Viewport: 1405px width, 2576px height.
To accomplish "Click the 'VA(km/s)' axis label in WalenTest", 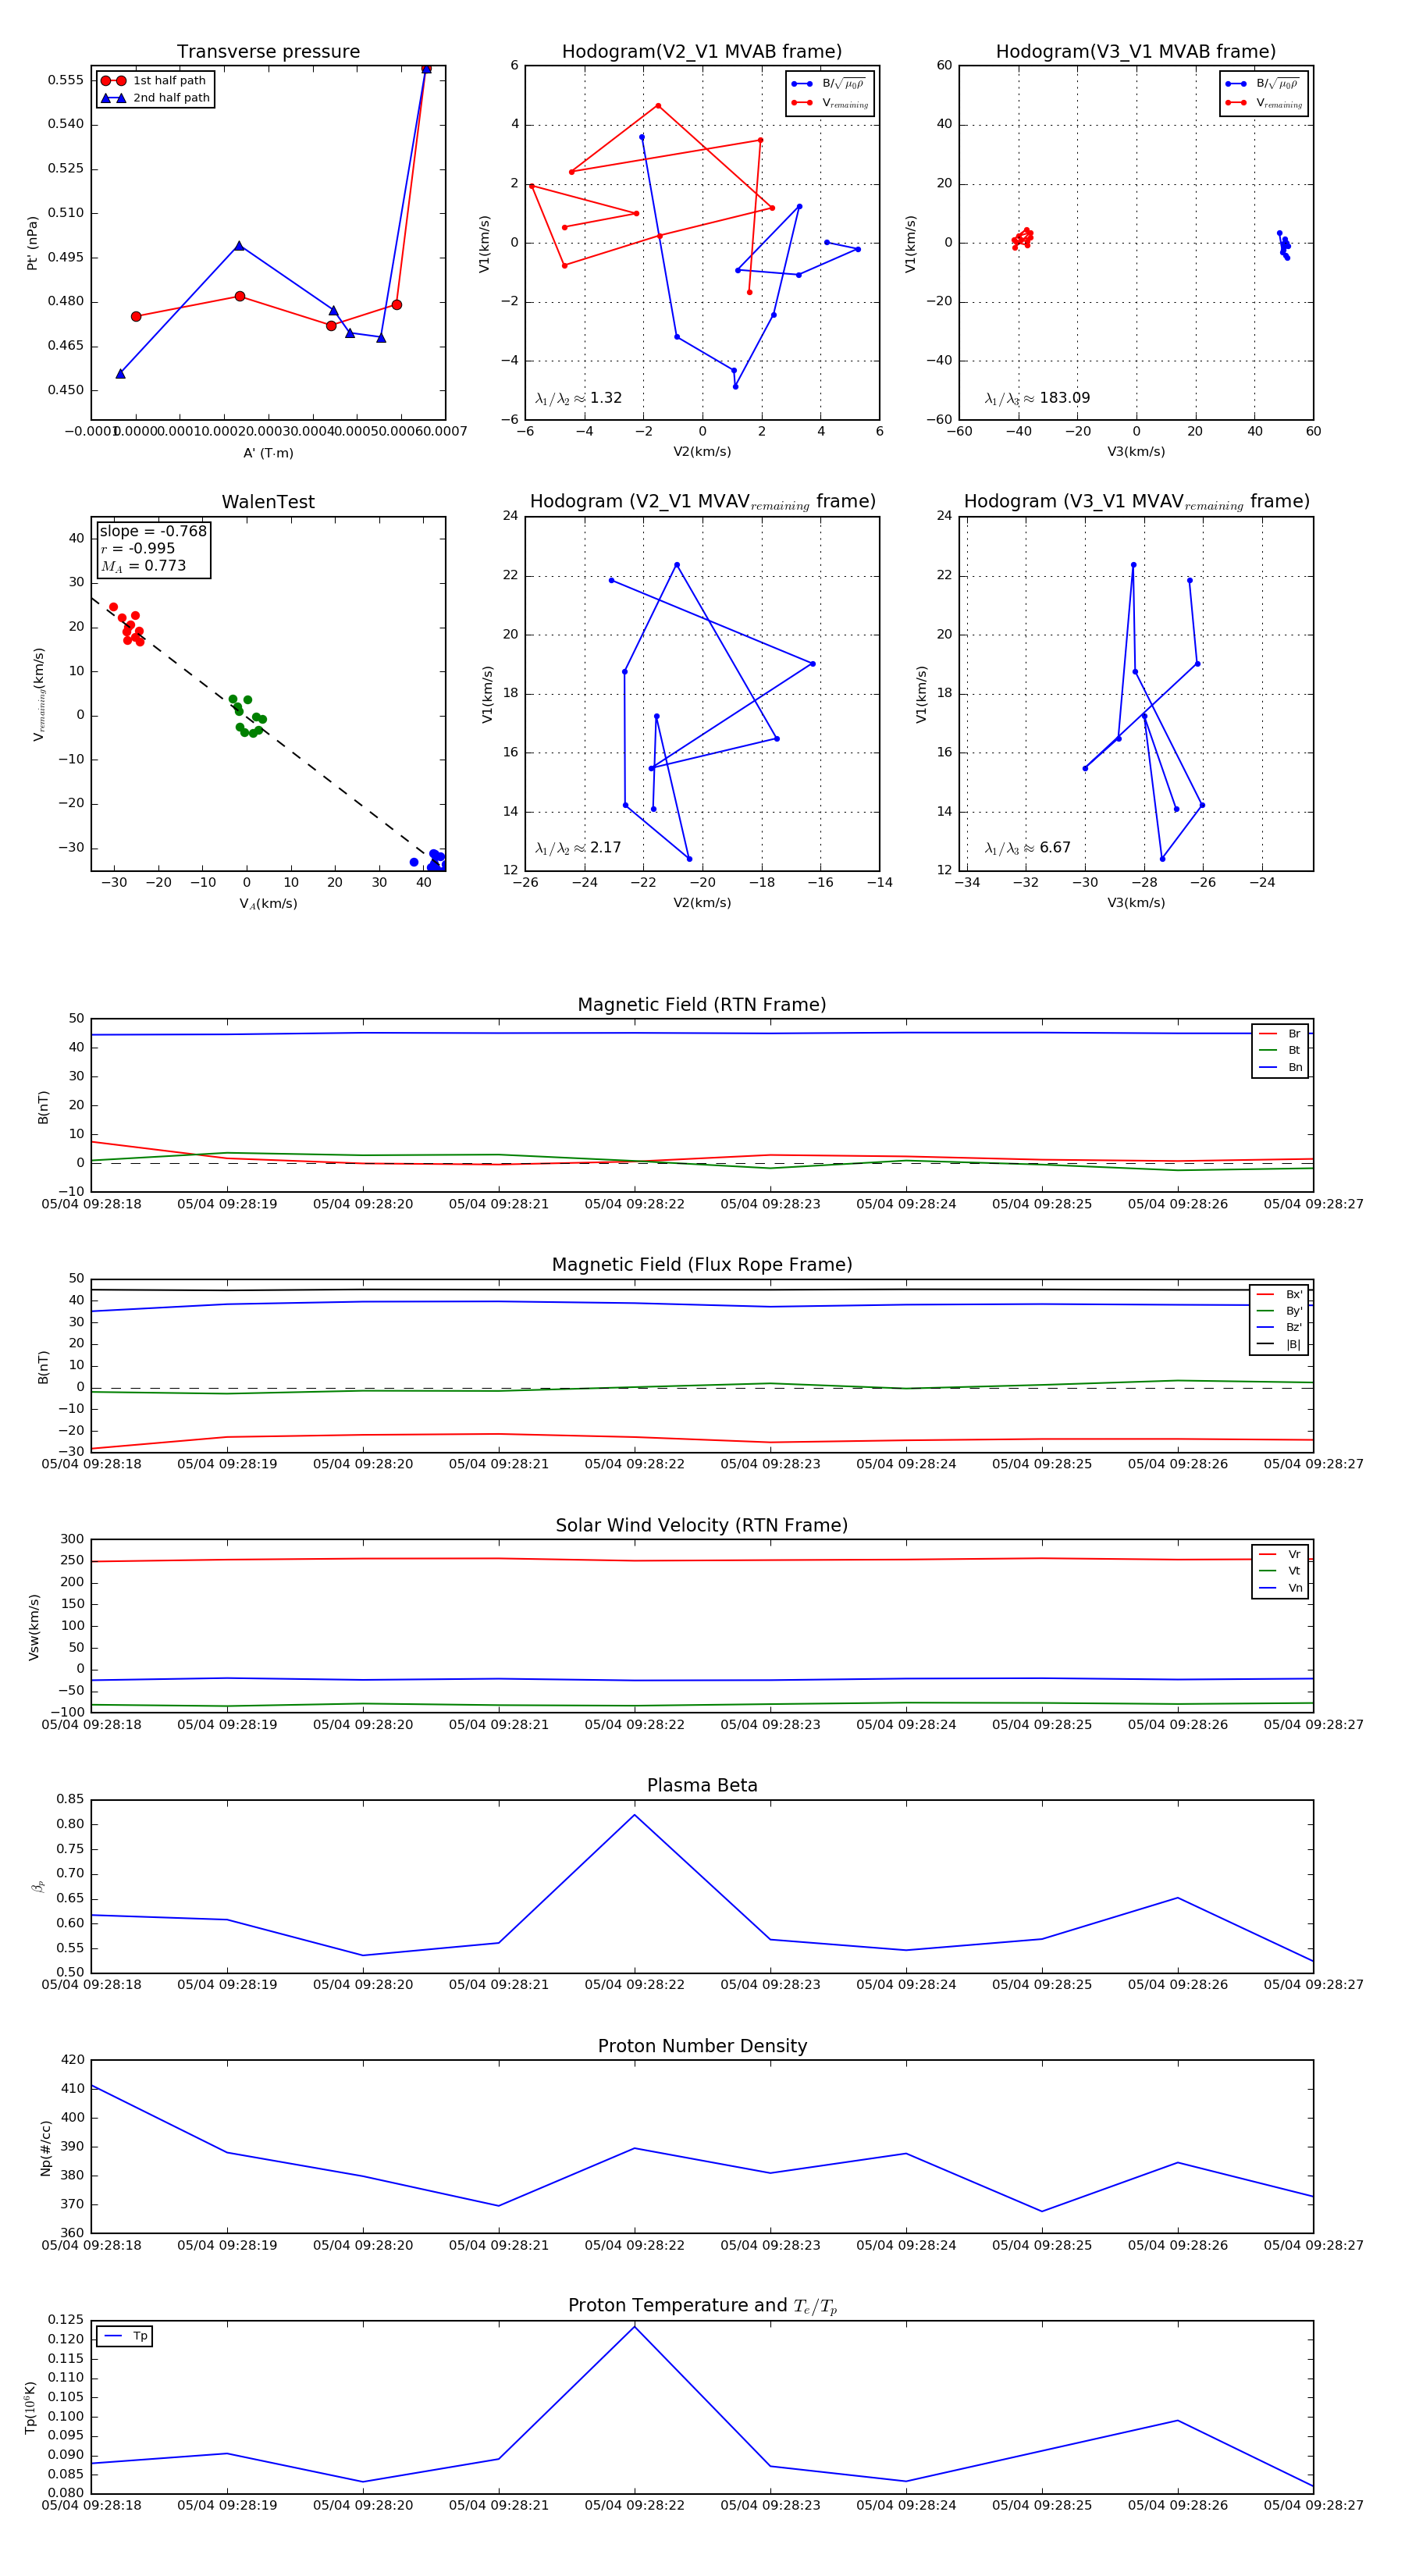I will click(x=268, y=904).
